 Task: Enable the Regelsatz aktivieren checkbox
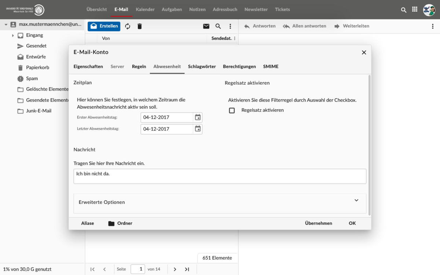click(232, 110)
